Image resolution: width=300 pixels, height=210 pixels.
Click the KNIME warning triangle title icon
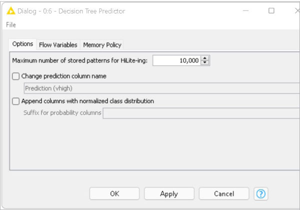click(x=11, y=10)
